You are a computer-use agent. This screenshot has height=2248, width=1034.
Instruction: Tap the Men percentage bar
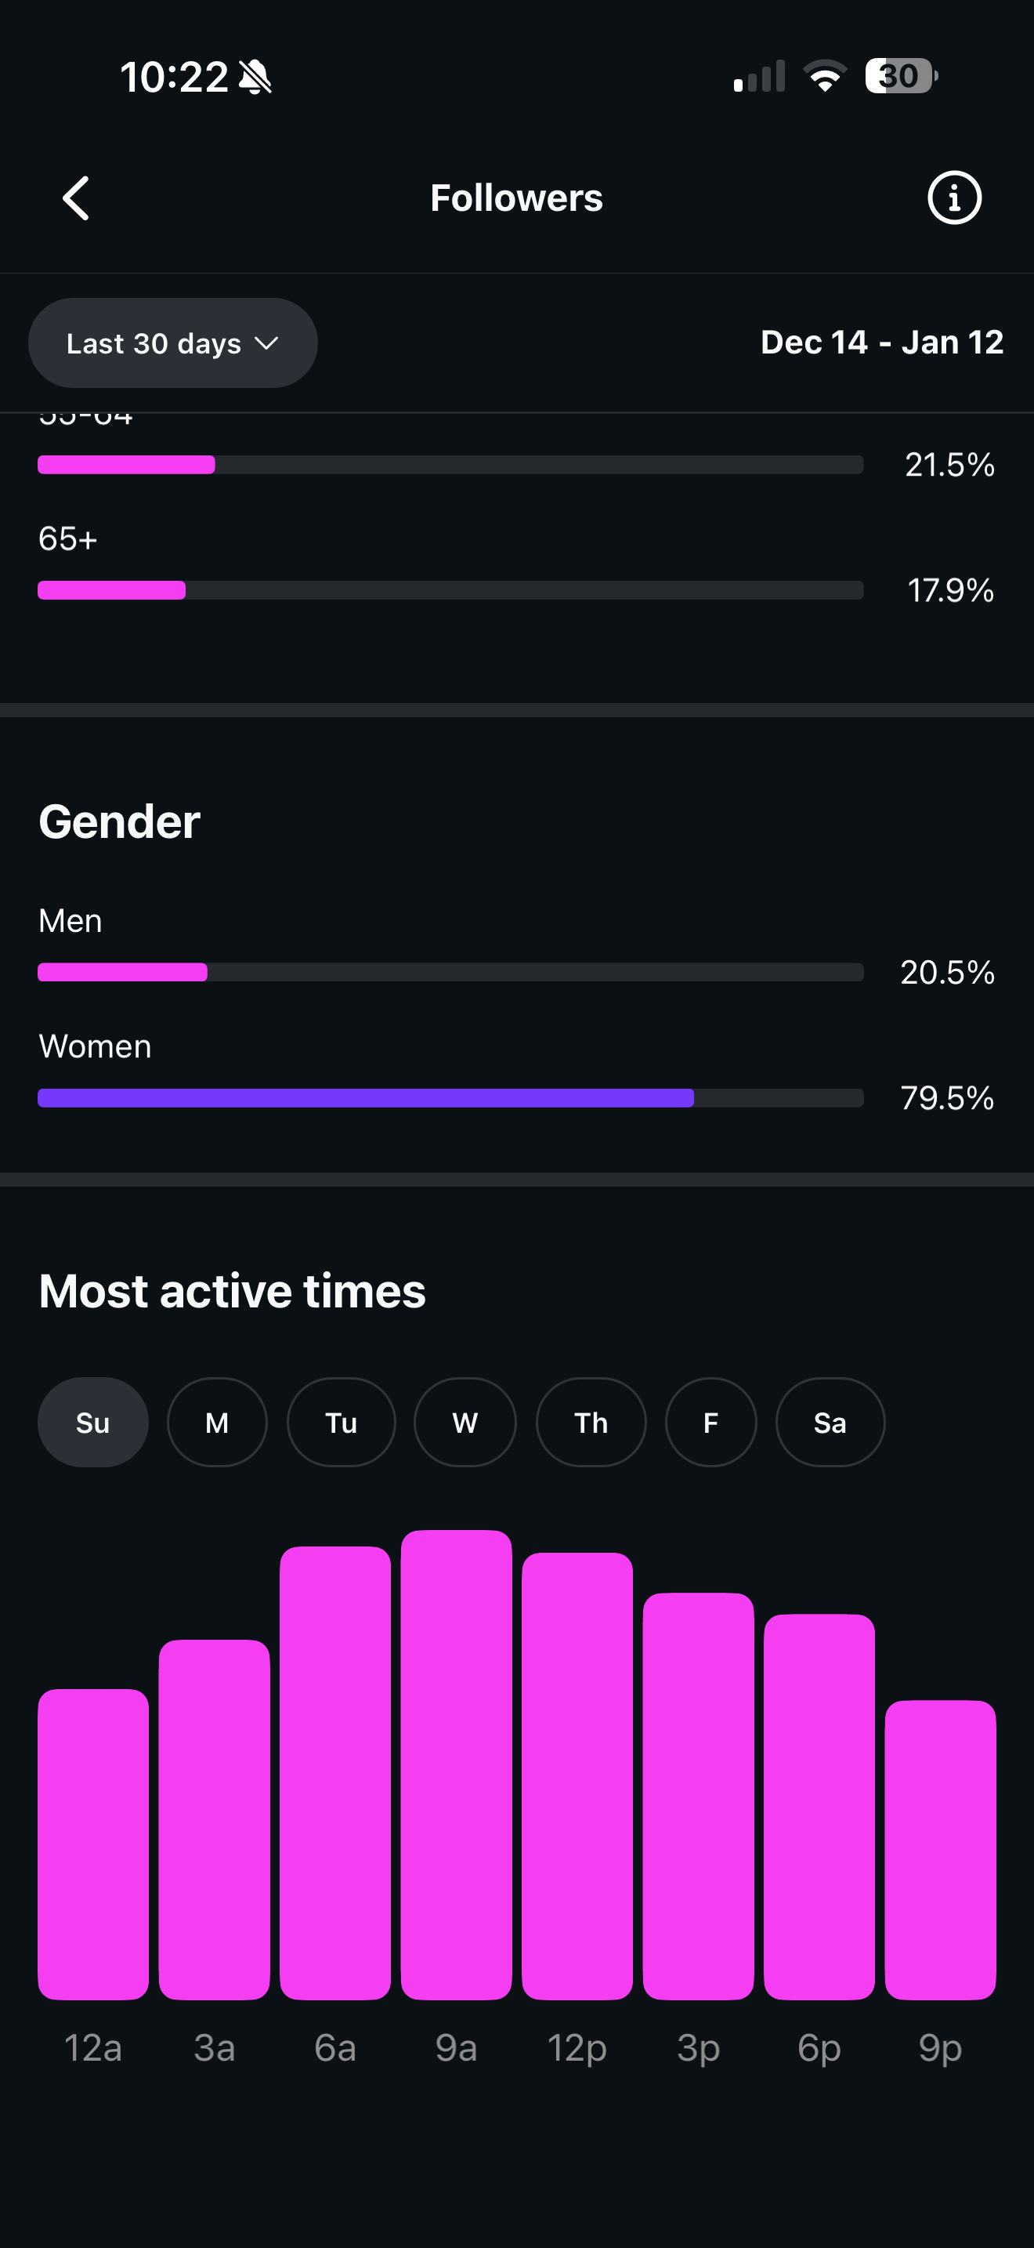pos(450,972)
